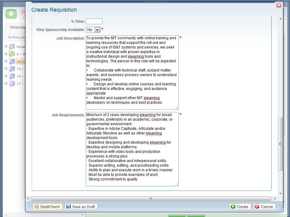This screenshot has width=290, height=217.
Task: Switch to the Requisitions tab
Action: [17, 27]
